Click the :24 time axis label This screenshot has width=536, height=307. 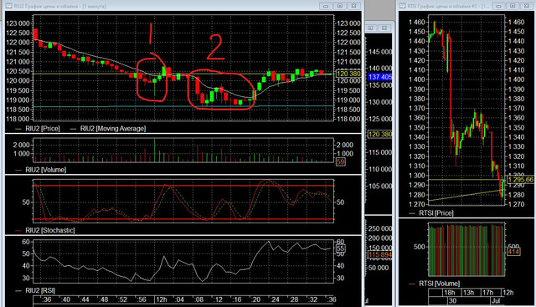pos(275,299)
